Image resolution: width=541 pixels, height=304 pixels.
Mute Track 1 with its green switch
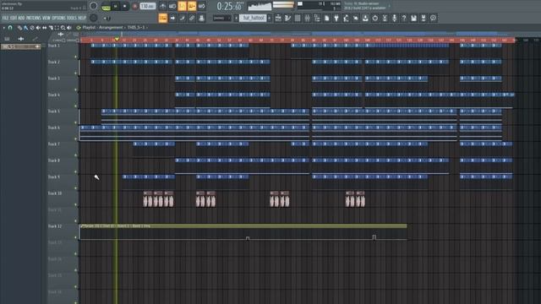click(x=76, y=57)
